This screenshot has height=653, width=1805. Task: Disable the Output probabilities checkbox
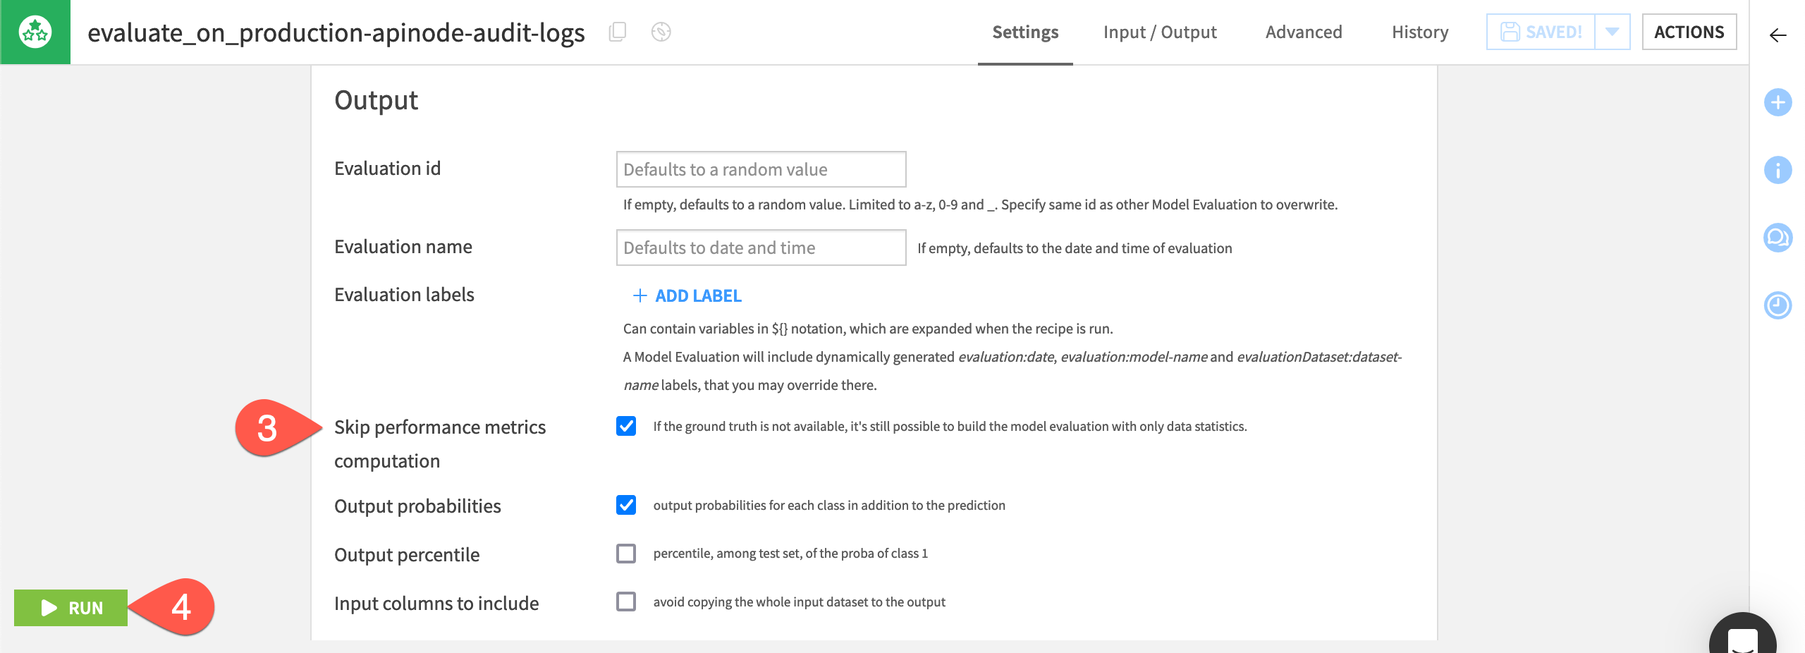click(627, 505)
